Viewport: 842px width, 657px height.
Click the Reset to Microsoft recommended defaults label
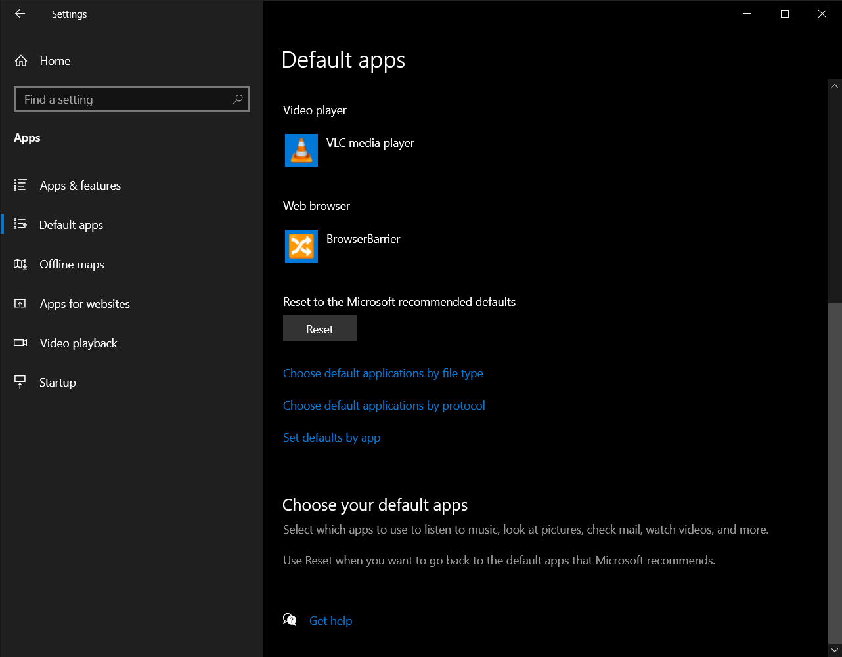[x=399, y=302]
